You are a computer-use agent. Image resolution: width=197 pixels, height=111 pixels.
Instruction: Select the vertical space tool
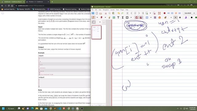[x=155, y=18]
